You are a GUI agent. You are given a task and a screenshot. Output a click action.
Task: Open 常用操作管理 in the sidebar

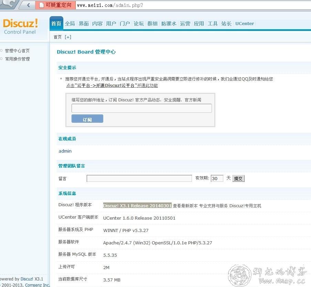tap(18, 59)
